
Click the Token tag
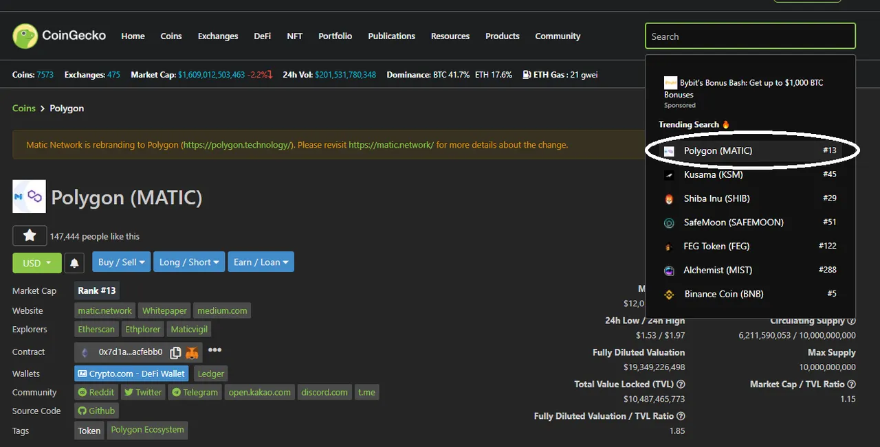coord(89,431)
